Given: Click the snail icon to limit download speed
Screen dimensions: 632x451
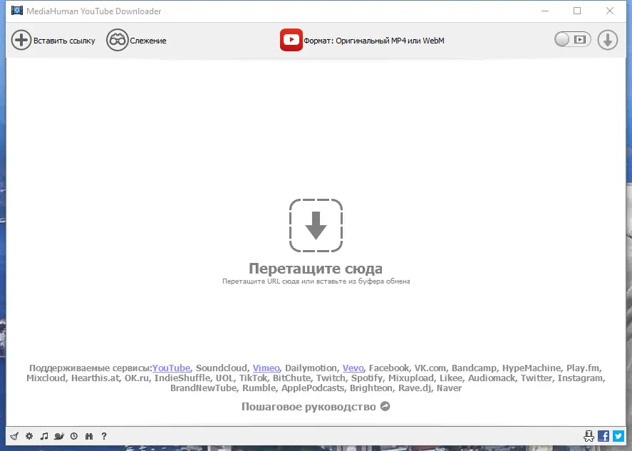Looking at the screenshot, I should (59, 435).
